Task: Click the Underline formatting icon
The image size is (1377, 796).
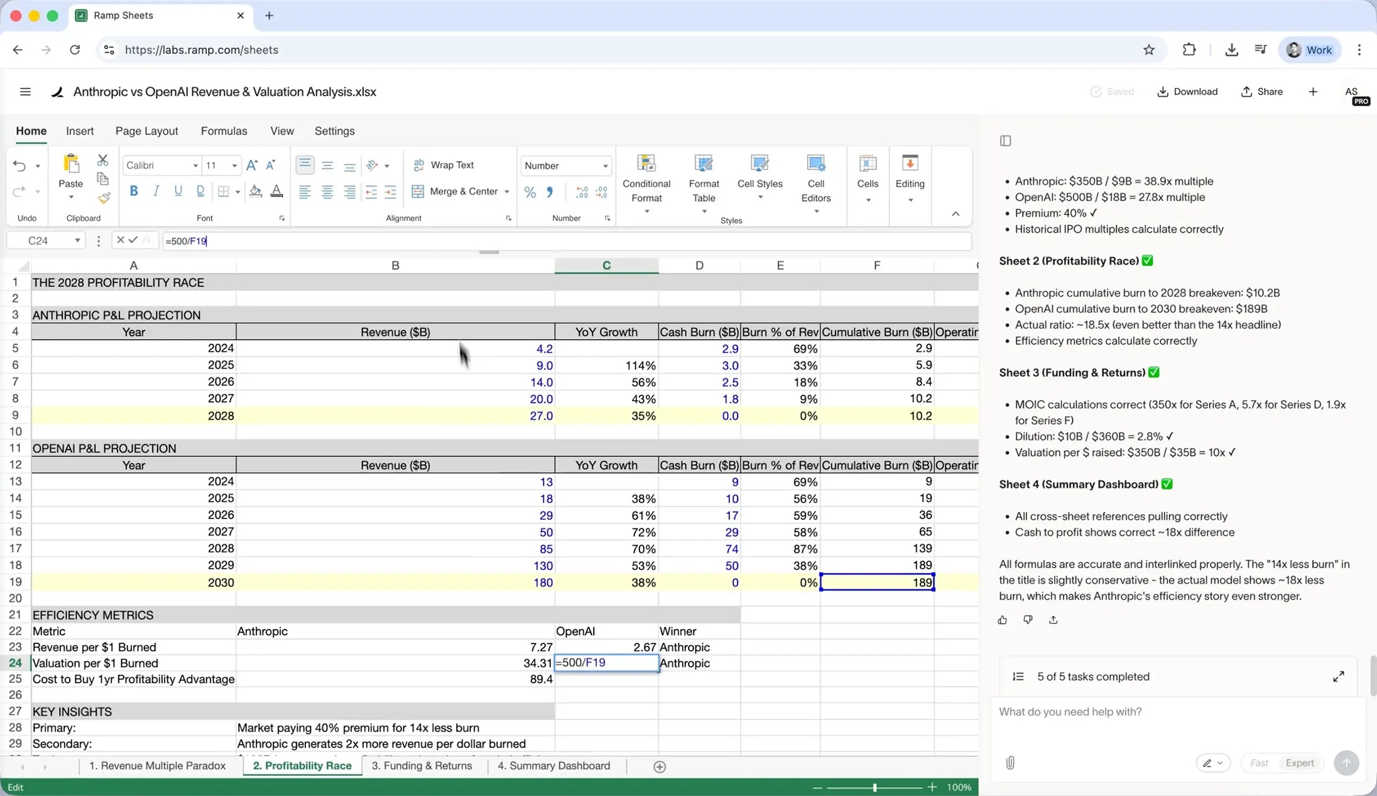Action: [x=178, y=191]
